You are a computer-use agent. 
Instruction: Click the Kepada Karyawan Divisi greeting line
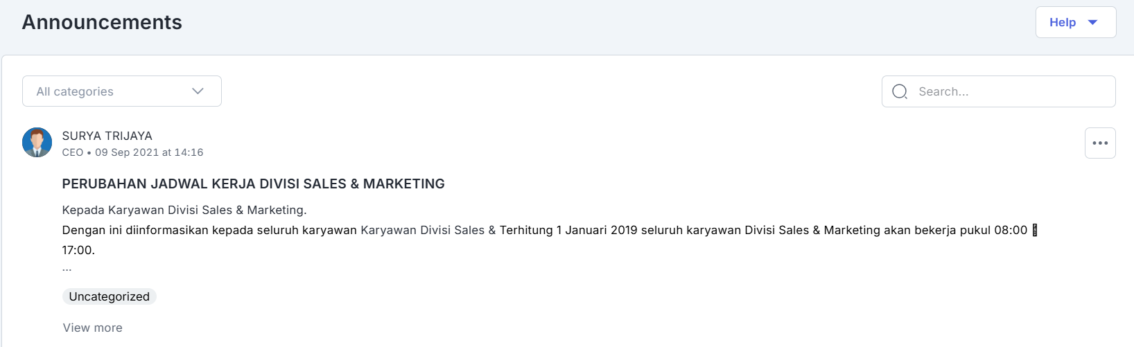click(184, 210)
